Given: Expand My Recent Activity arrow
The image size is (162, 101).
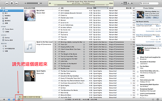Looking at the screenshot, I should [x=160, y=22].
